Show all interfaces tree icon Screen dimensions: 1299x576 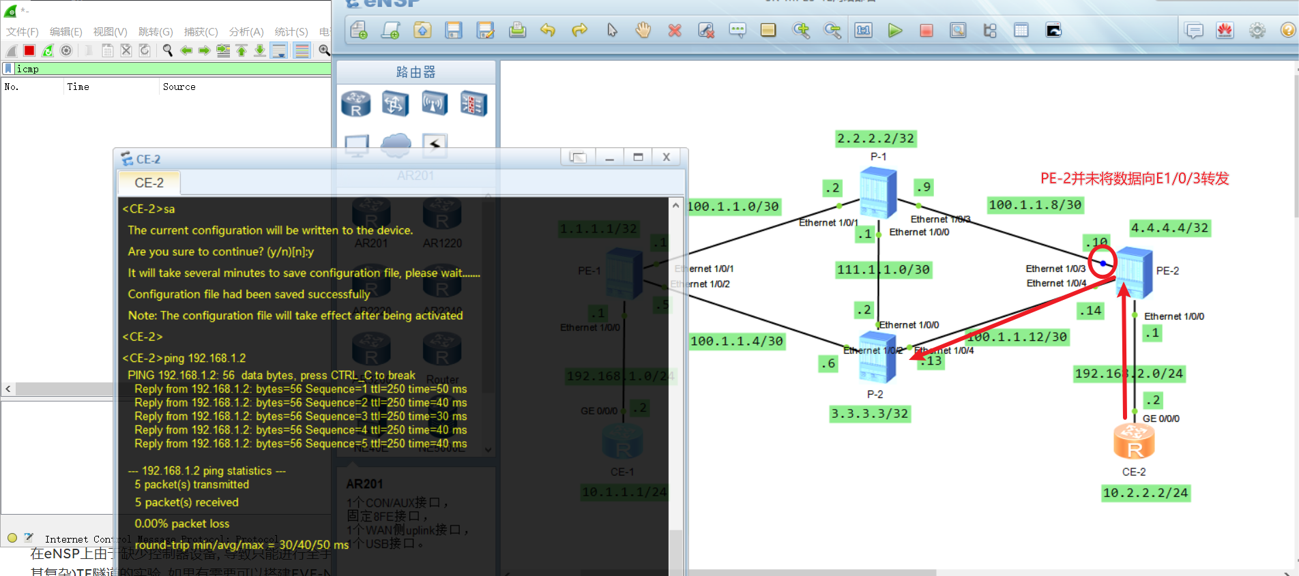(990, 30)
